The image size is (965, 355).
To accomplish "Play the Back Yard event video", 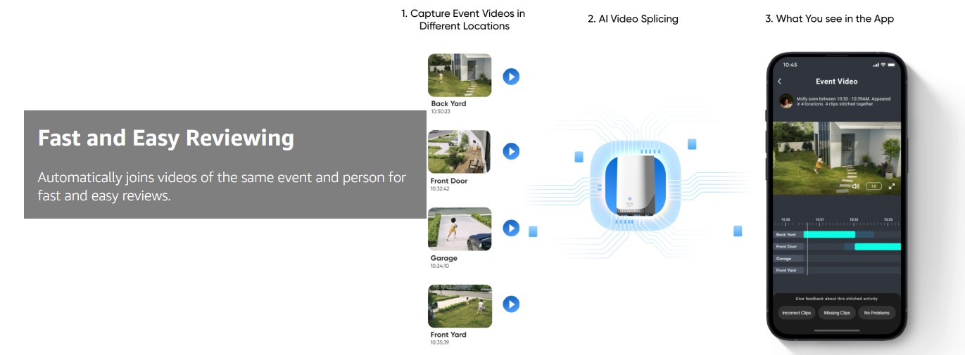I will click(511, 77).
